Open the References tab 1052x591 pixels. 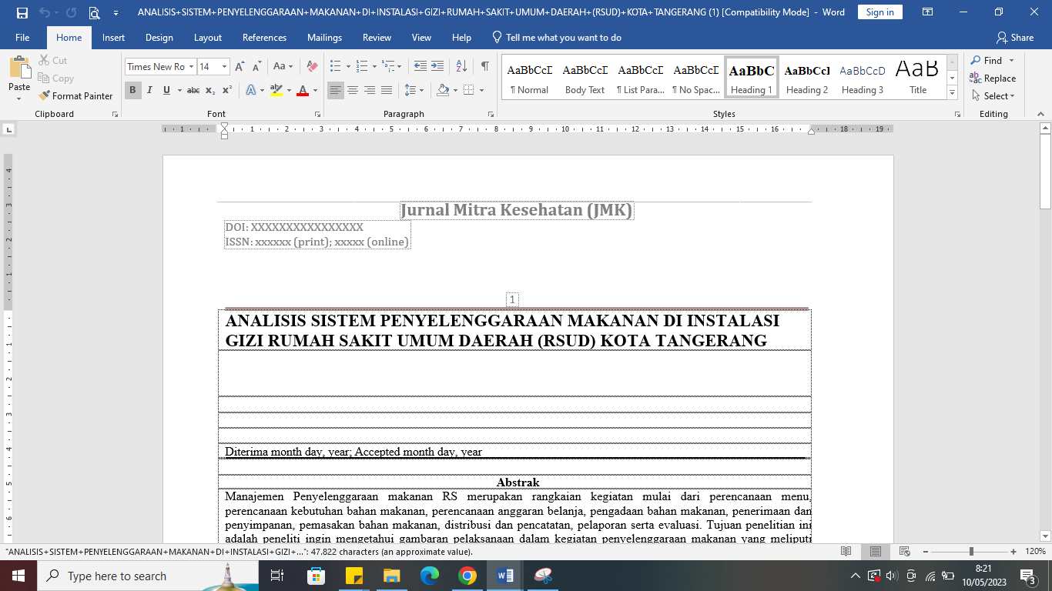(264, 38)
